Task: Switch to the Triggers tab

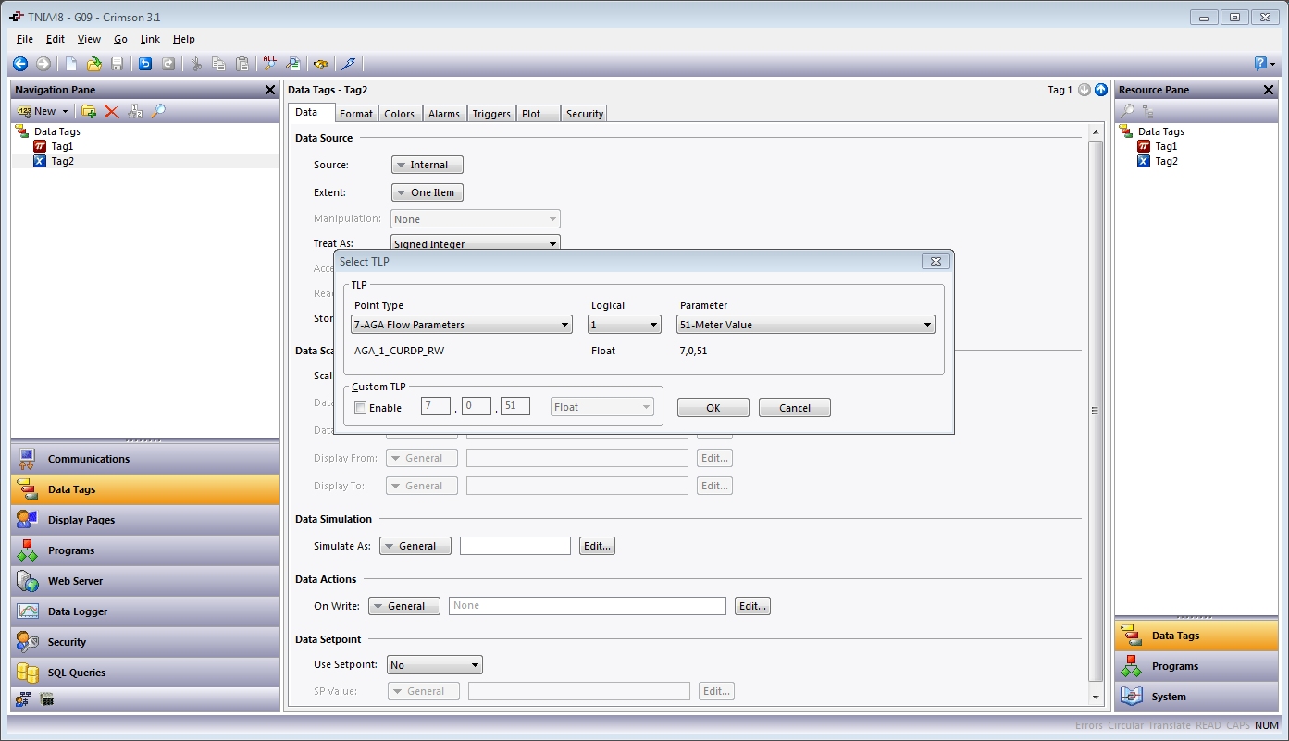Action: (491, 114)
